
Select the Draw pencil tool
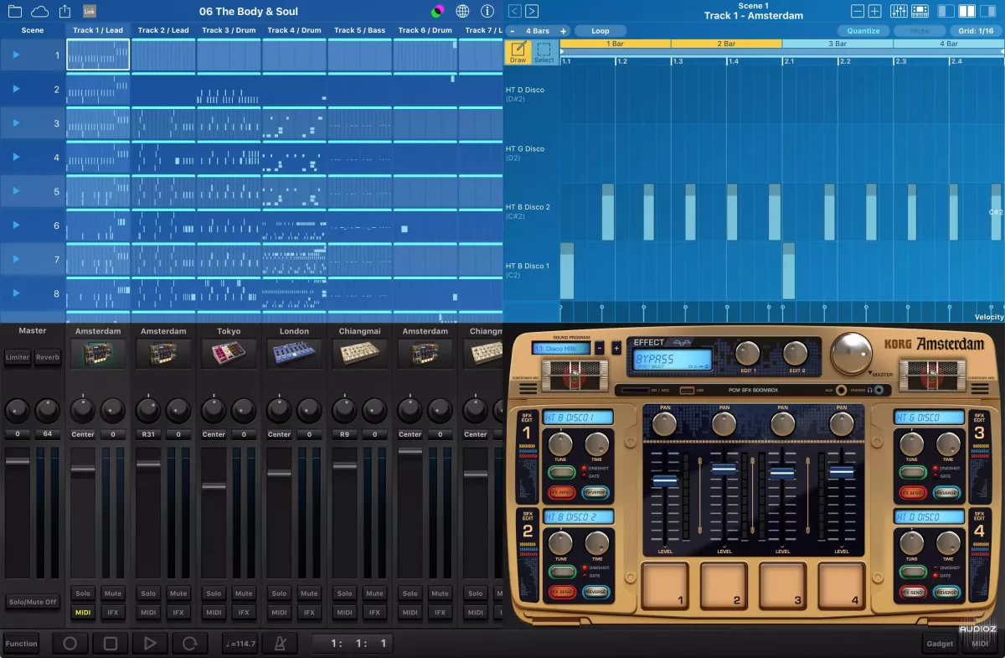pos(518,52)
